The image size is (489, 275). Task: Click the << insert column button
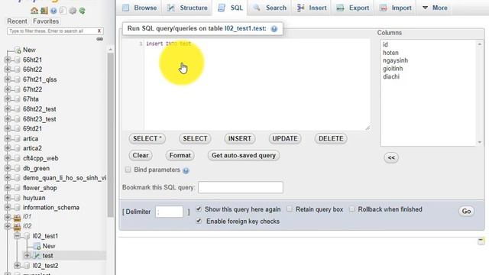tap(391, 158)
